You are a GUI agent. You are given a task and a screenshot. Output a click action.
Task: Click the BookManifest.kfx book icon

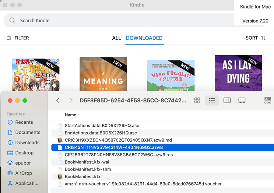[60, 176]
